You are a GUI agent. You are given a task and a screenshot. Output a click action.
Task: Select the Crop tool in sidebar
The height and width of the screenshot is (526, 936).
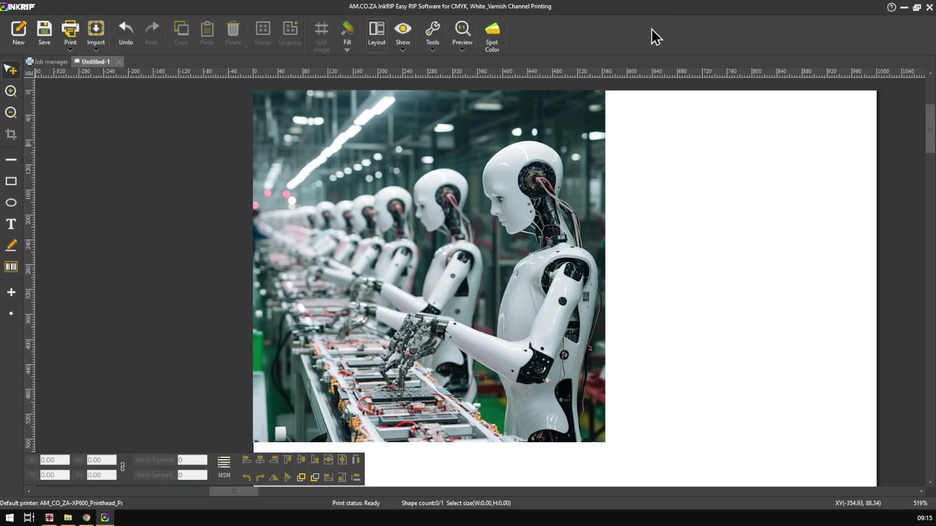[11, 134]
